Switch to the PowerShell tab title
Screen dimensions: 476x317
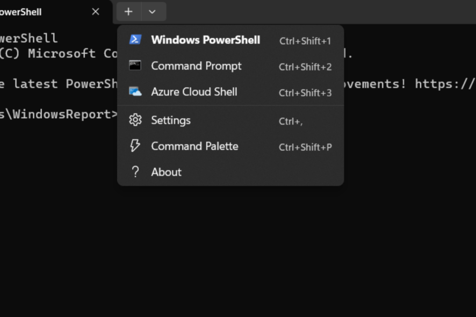click(20, 12)
